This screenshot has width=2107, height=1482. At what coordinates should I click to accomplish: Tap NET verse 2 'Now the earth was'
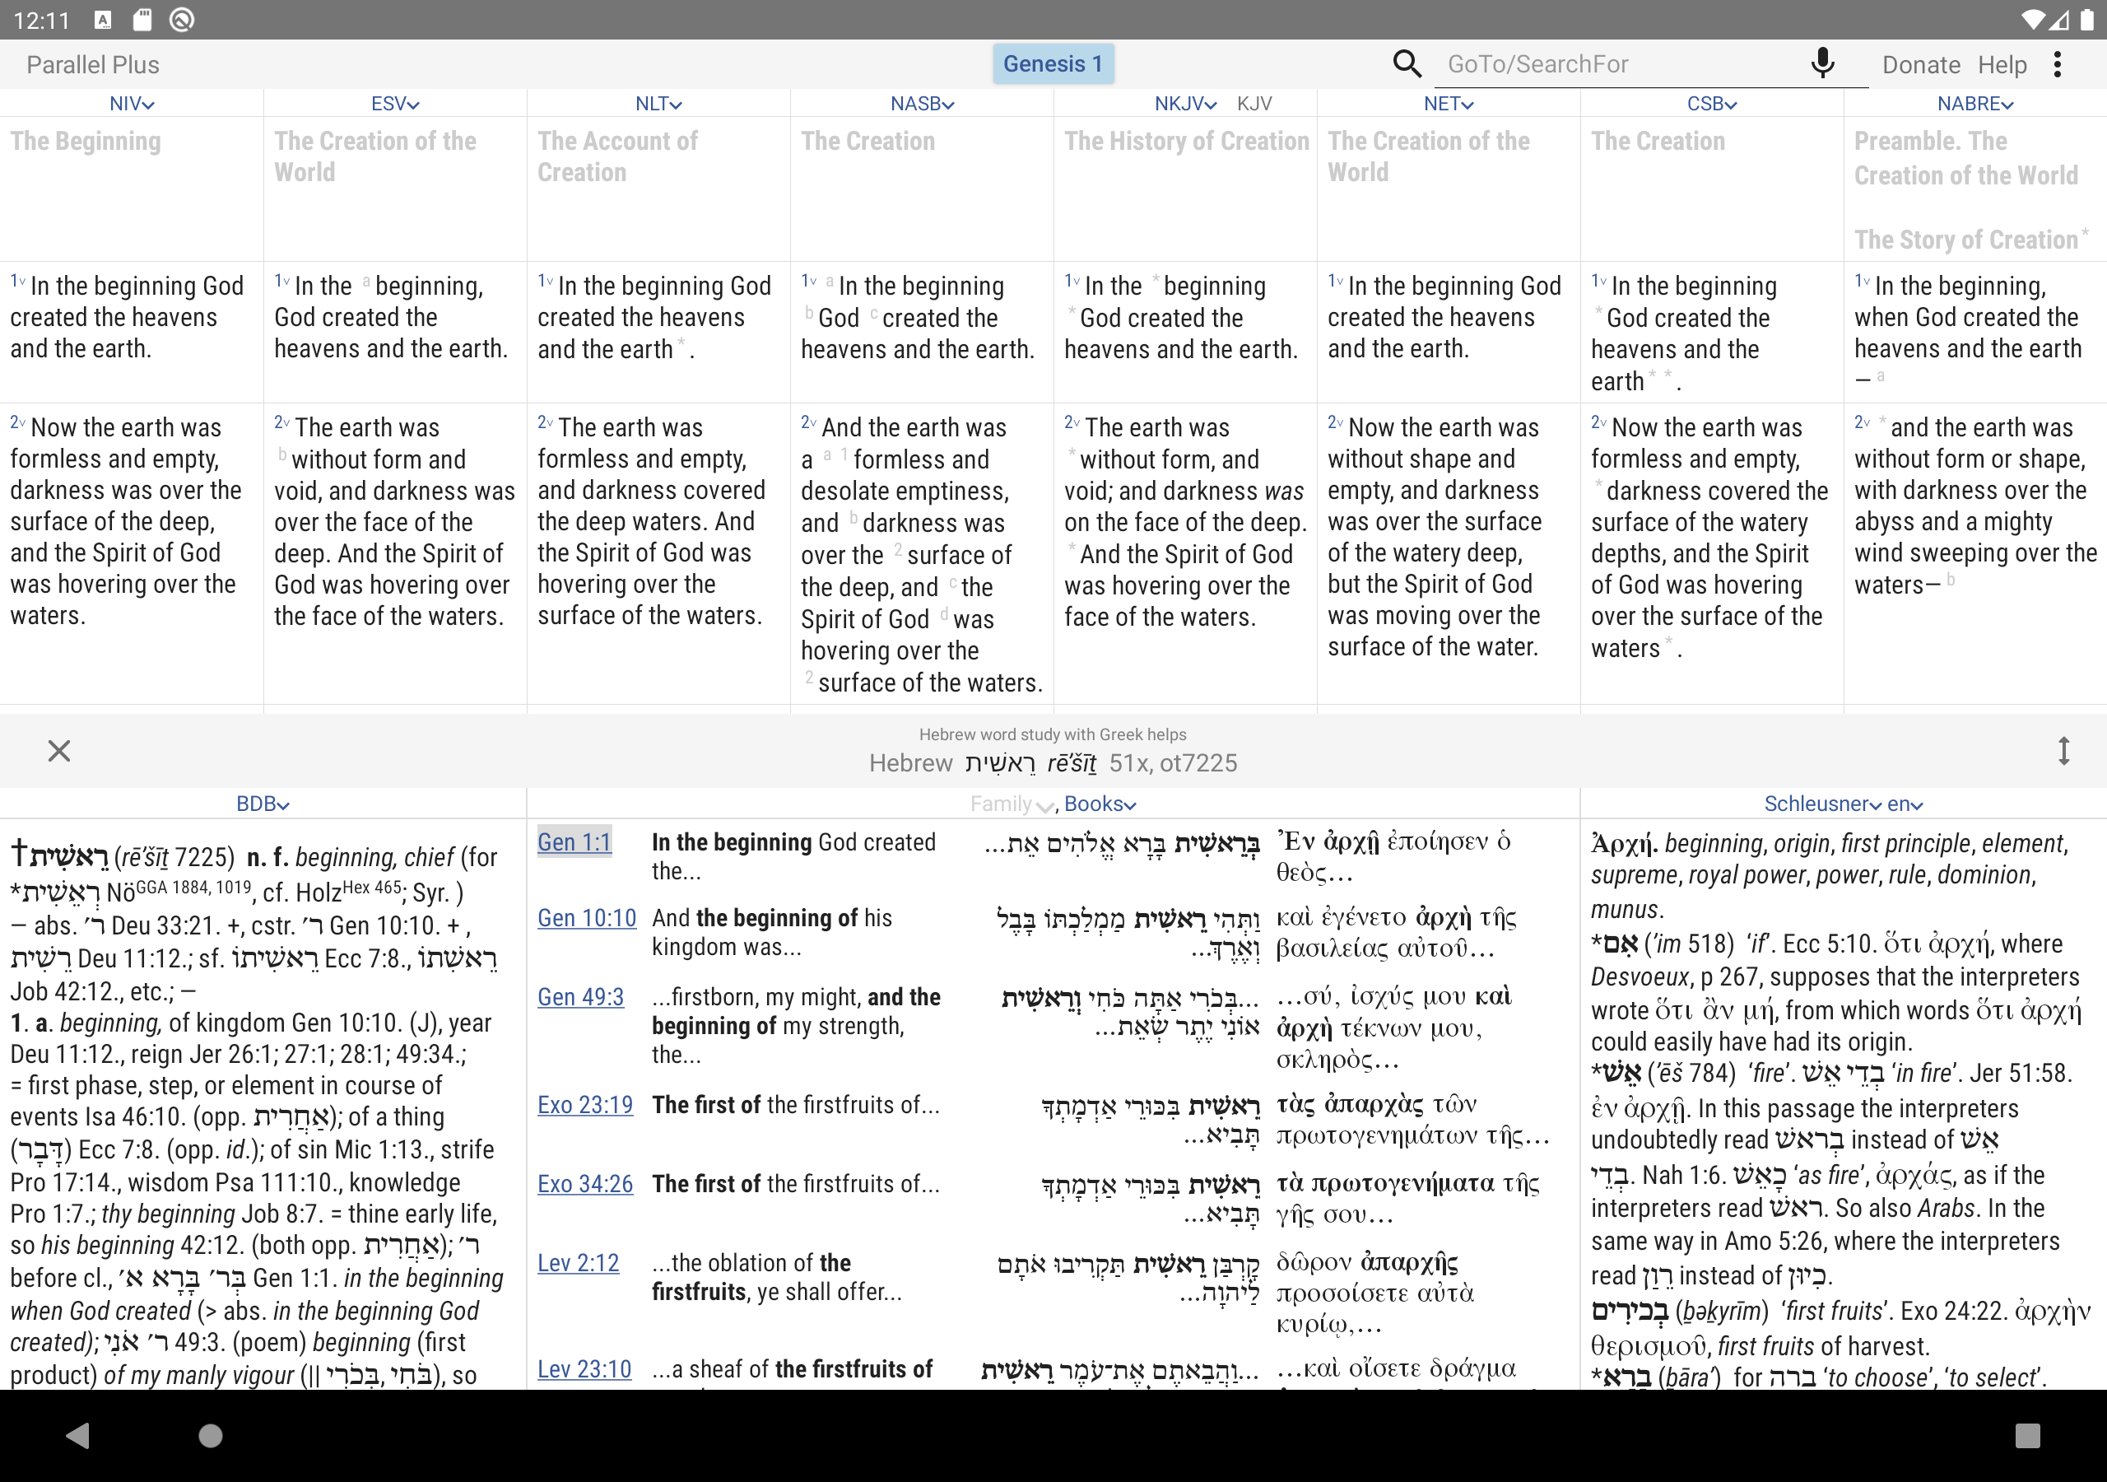[x=1444, y=427]
